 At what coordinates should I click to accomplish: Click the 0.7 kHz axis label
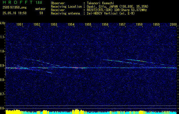[x=3, y=94]
